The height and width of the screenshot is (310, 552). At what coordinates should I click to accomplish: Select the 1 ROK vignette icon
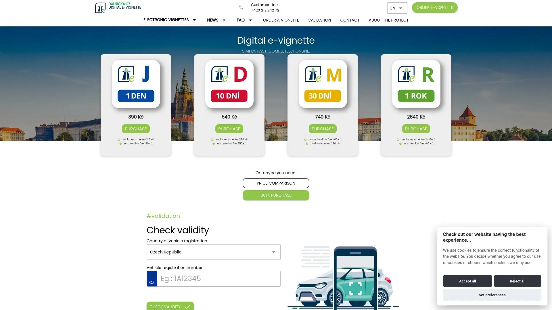click(x=416, y=84)
